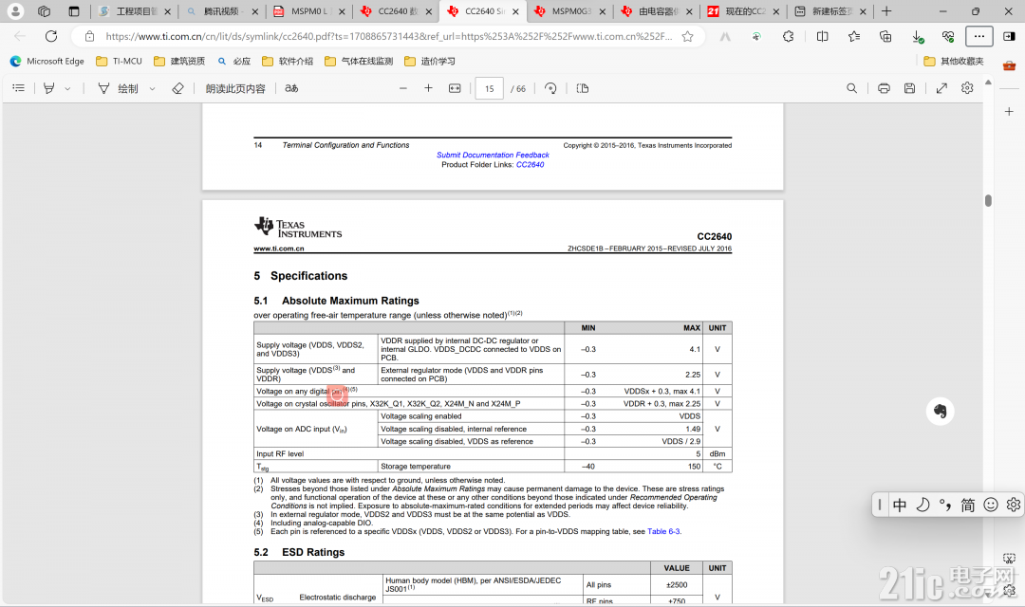Select the 绘制 draw tool
The image size is (1025, 607).
click(x=118, y=88)
